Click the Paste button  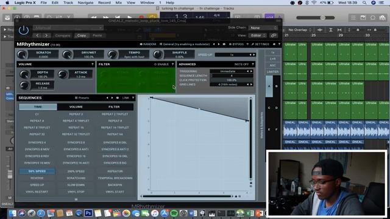(x=97, y=35)
